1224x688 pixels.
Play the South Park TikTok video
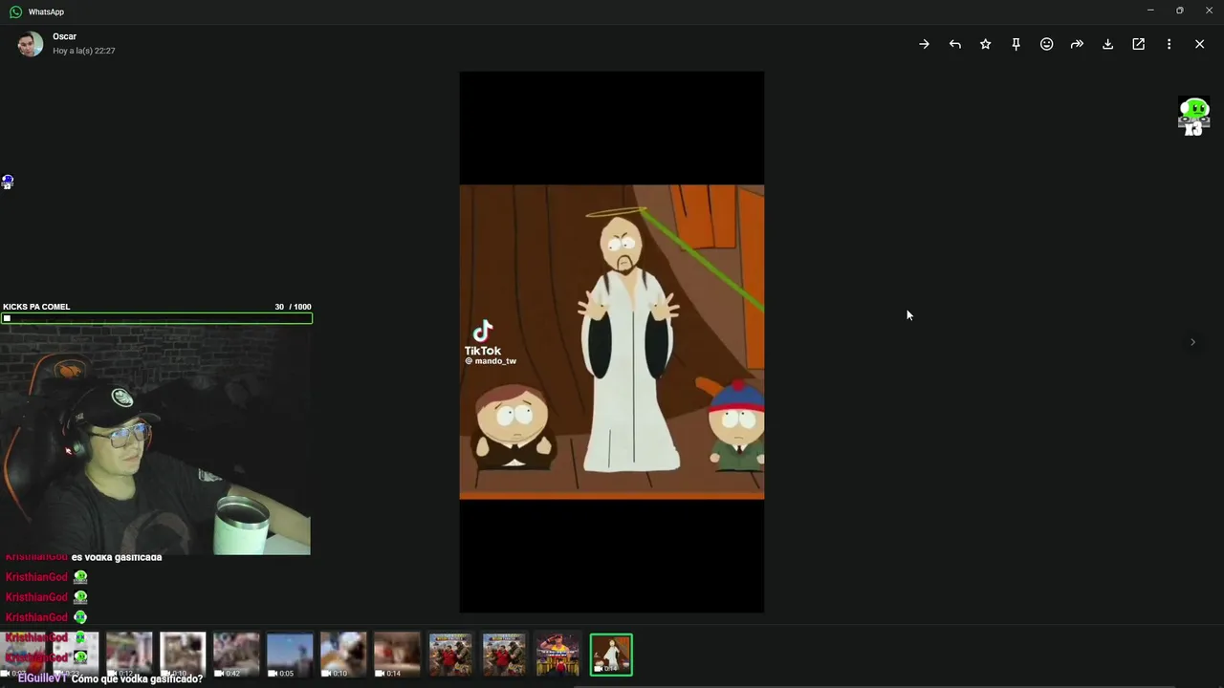tap(612, 342)
